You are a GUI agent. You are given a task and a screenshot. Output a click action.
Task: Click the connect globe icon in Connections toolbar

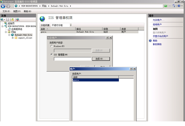(2, 20)
